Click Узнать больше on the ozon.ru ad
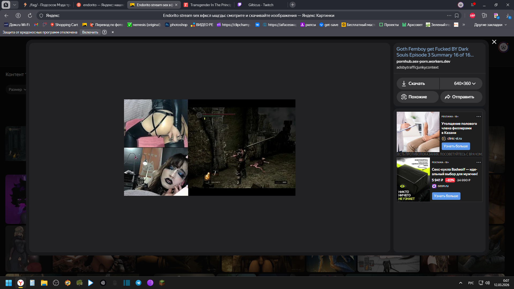Screen dimensions: 514x289 click(x=446, y=196)
